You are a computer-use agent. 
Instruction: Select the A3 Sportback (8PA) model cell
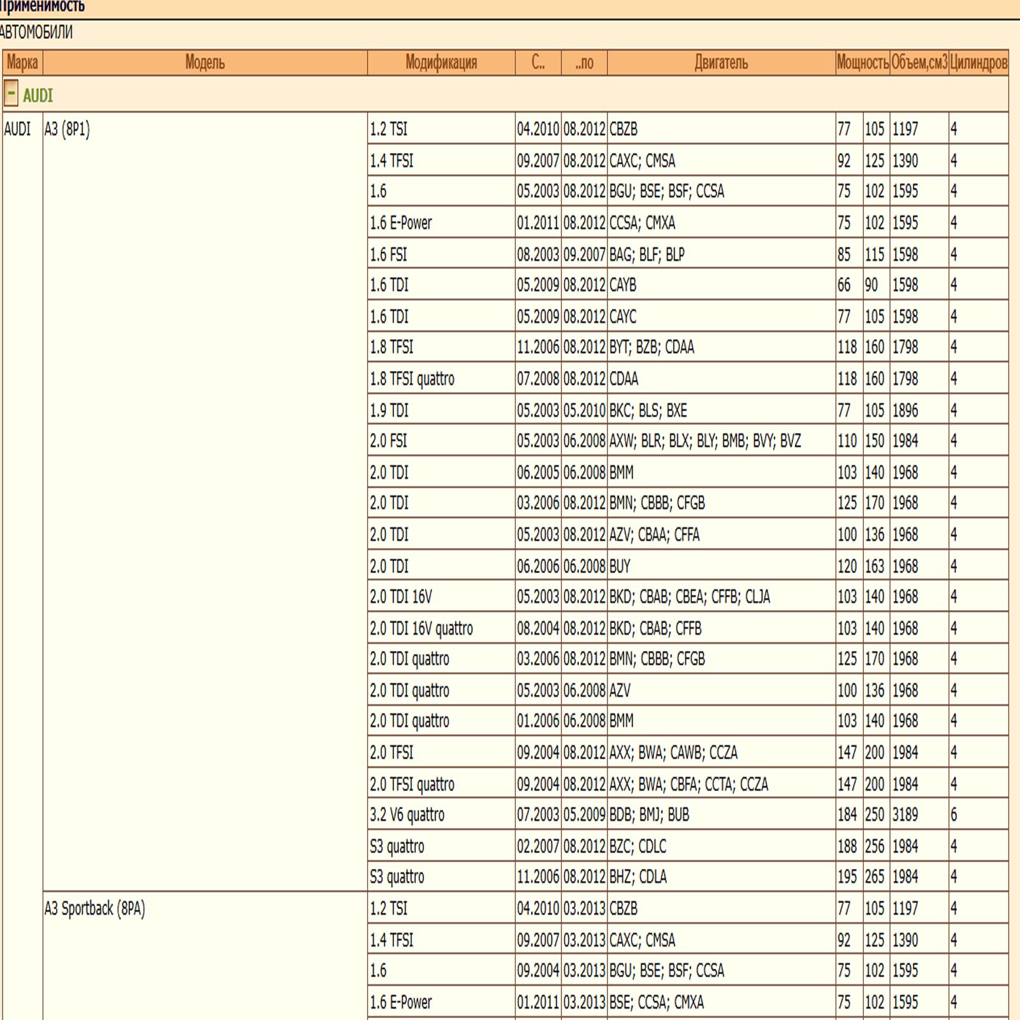point(94,908)
